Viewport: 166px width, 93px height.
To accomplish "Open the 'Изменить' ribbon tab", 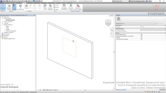I will click(x=70, y=3).
